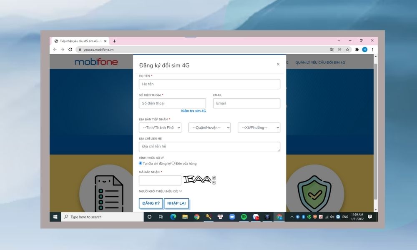Click the share page icon in address bar

tap(339, 50)
